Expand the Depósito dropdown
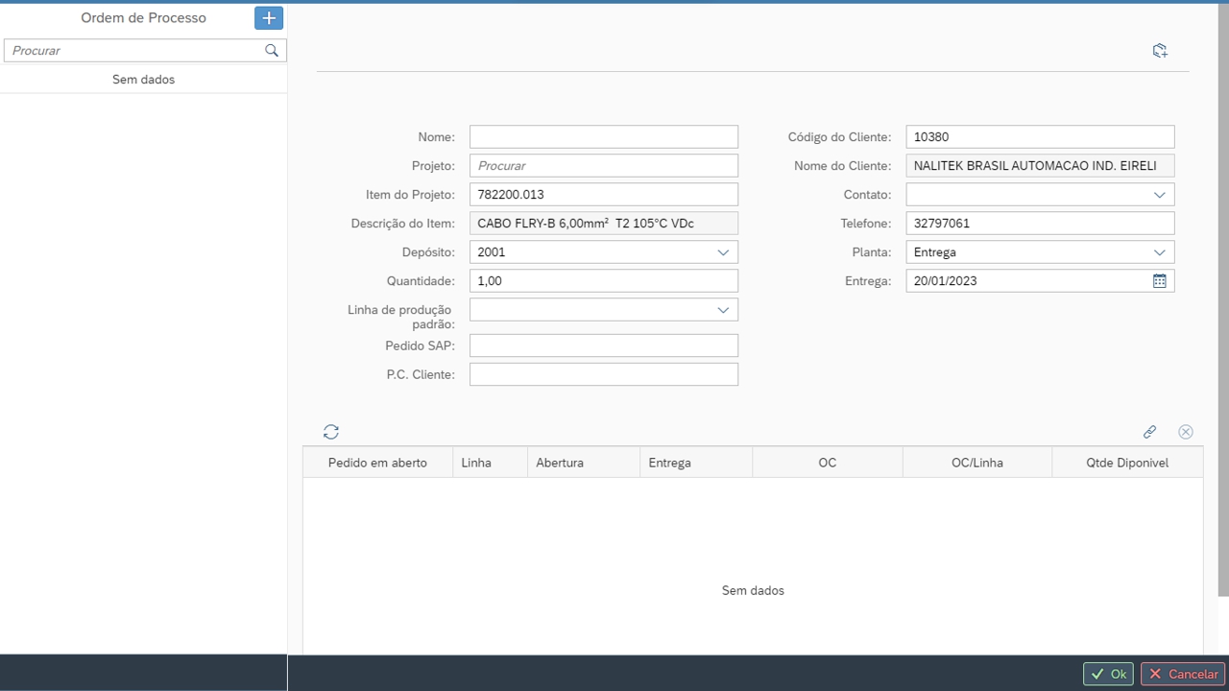The width and height of the screenshot is (1229, 691). pyautogui.click(x=723, y=252)
